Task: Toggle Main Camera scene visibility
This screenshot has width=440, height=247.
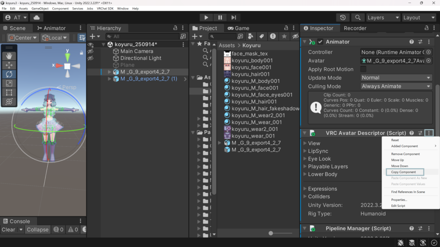Action: point(90,51)
